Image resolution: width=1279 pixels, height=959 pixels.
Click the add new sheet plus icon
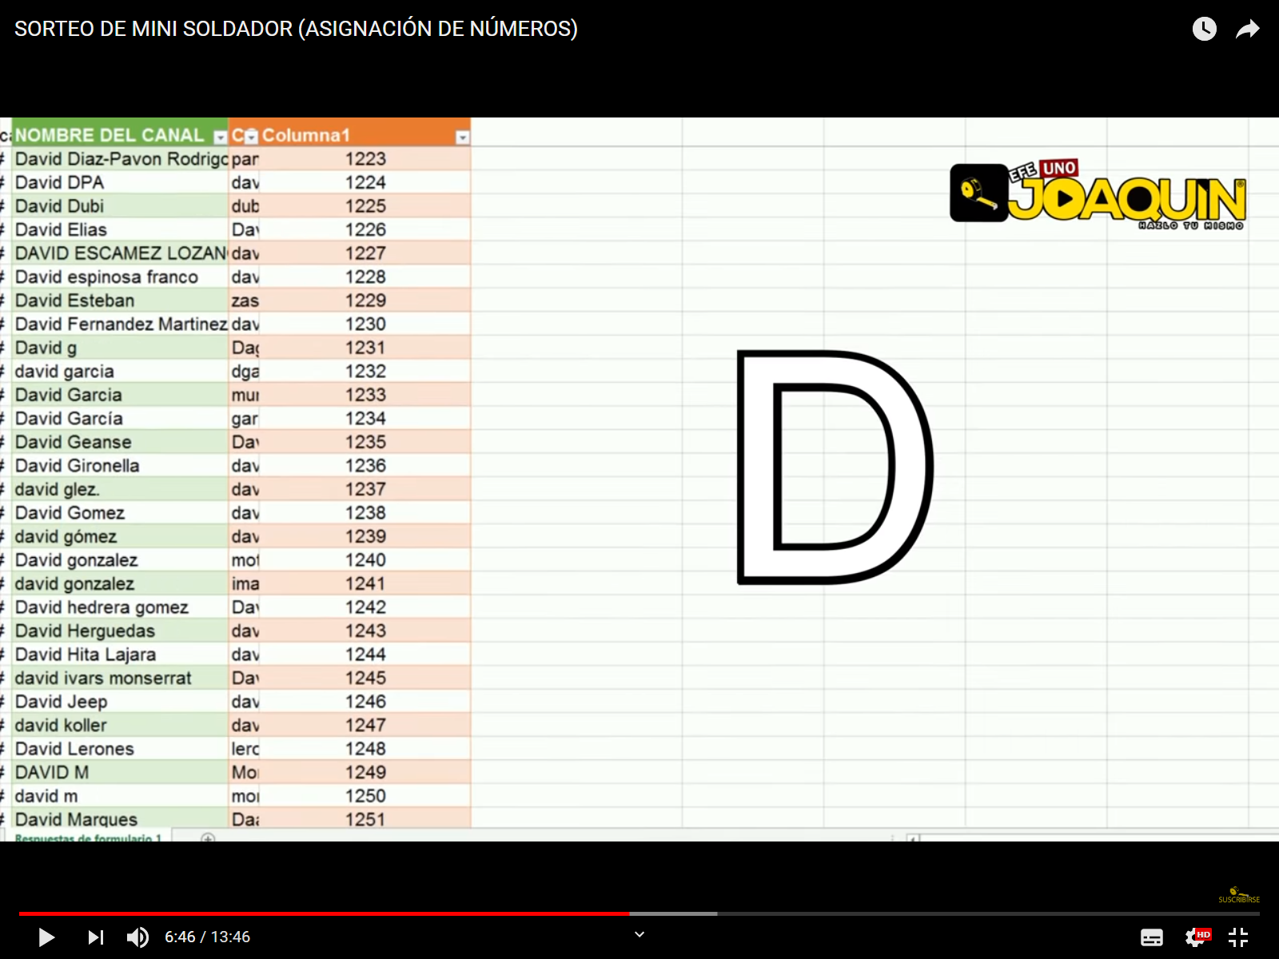tap(208, 838)
